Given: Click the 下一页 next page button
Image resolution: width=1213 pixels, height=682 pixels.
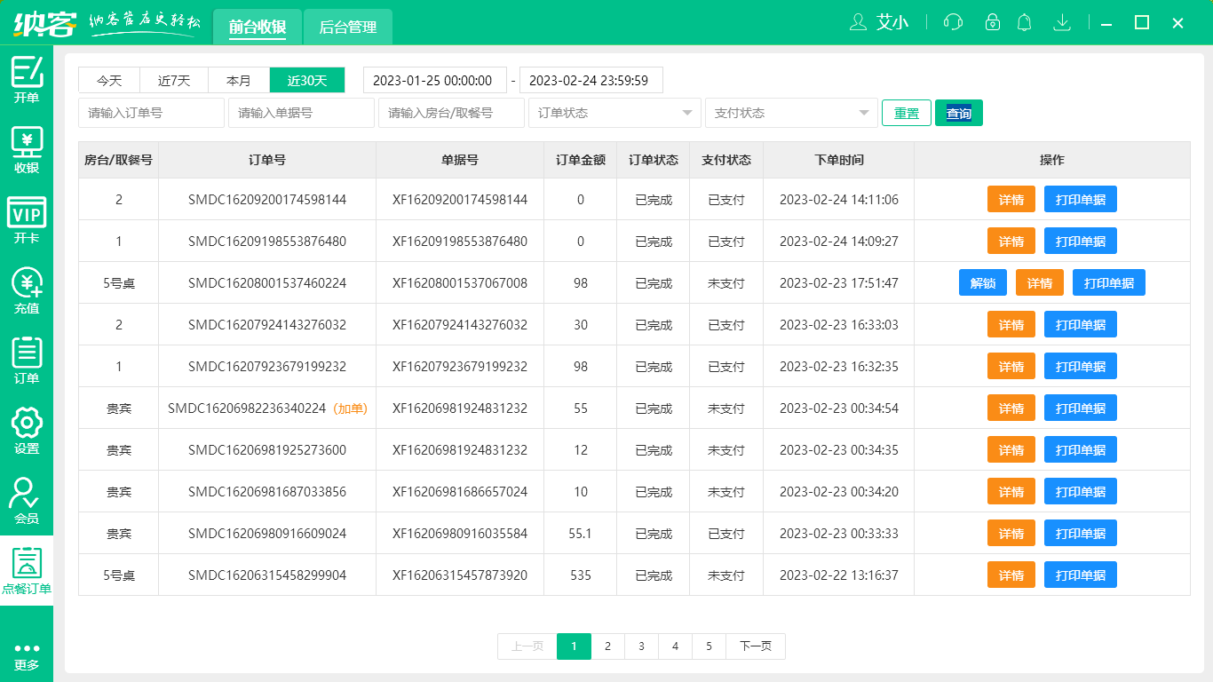Looking at the screenshot, I should point(755,646).
